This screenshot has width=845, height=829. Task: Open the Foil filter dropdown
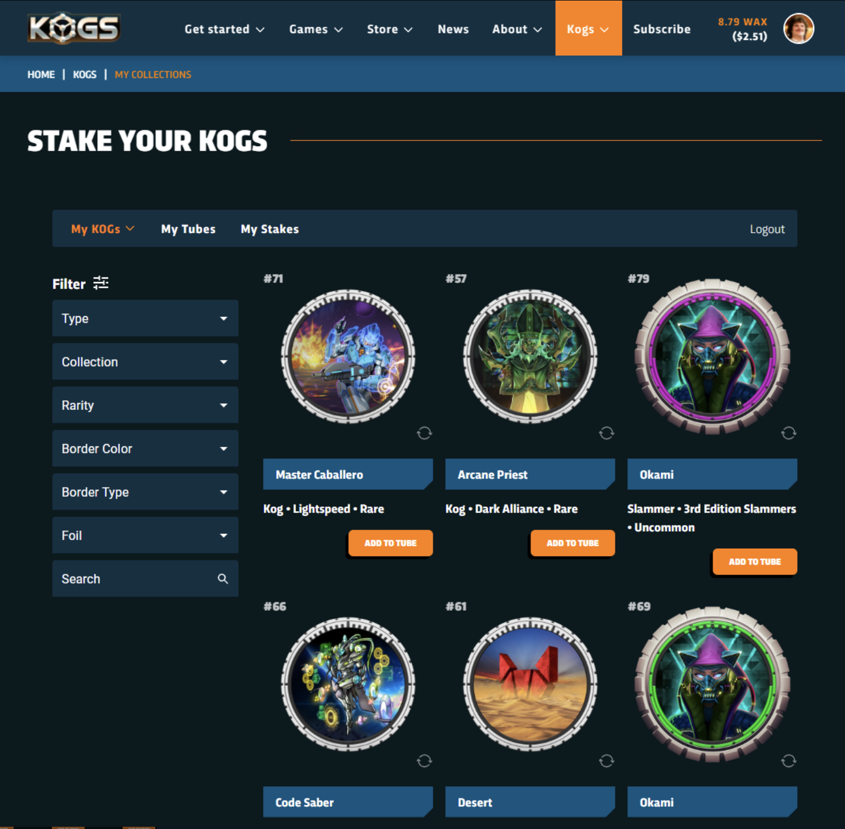point(145,536)
